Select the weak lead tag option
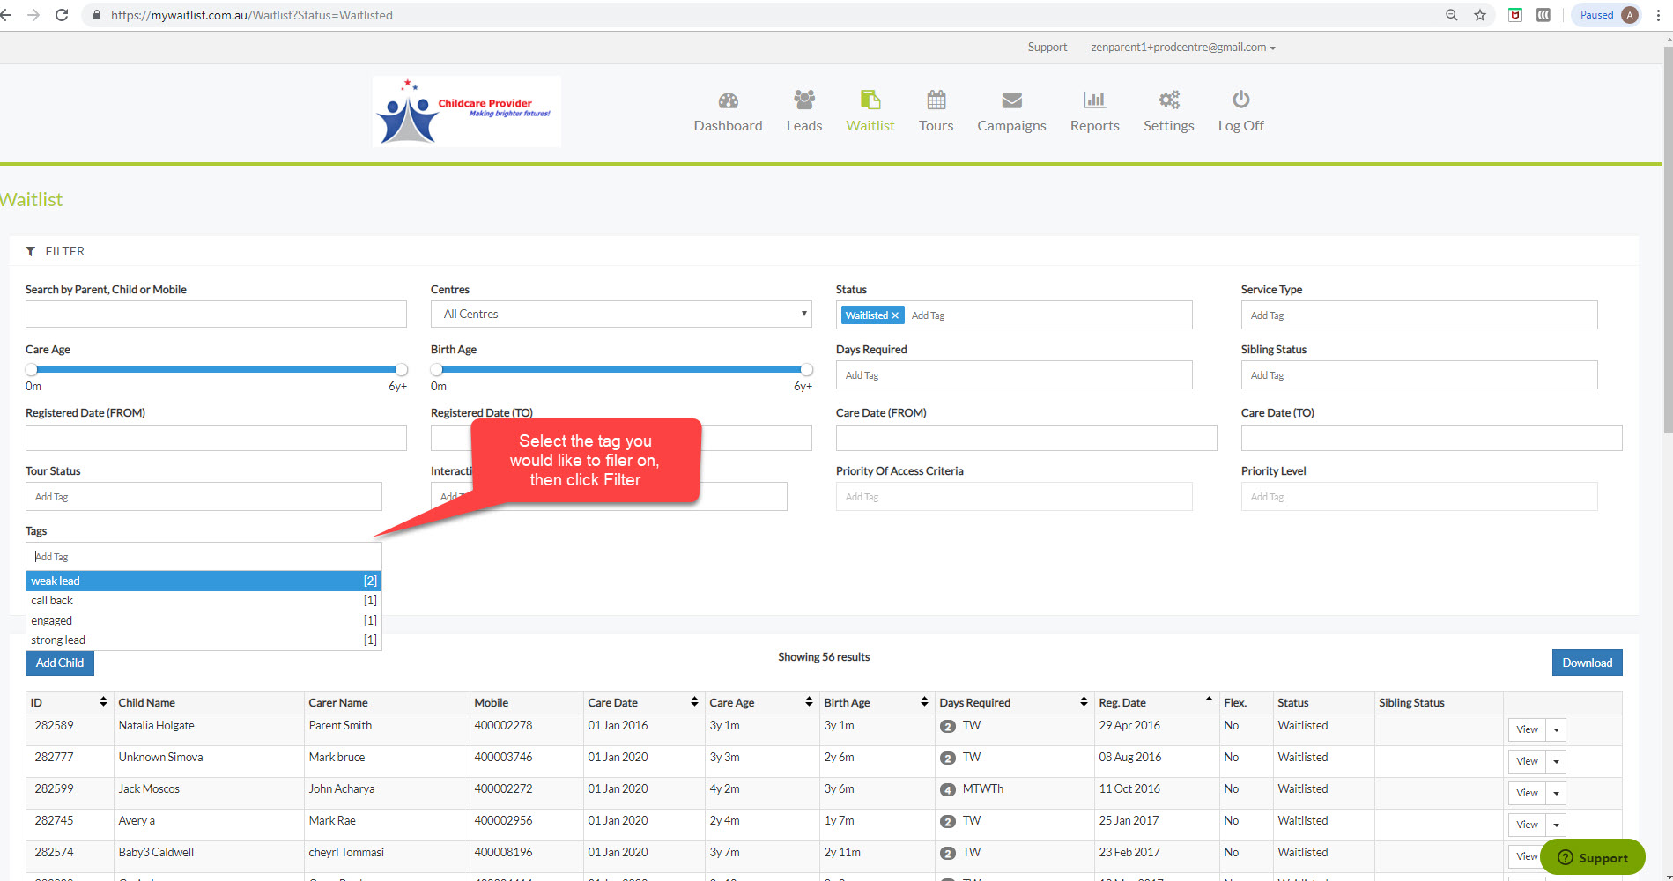The width and height of the screenshot is (1673, 881). (204, 581)
